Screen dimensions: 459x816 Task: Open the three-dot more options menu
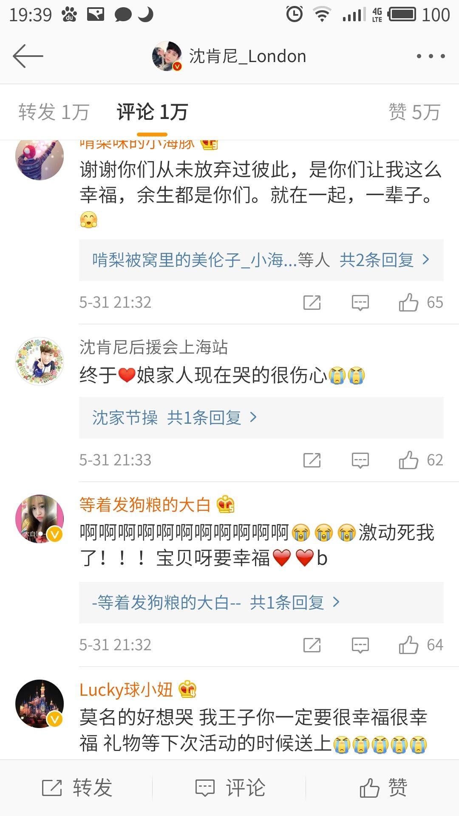coord(431,56)
